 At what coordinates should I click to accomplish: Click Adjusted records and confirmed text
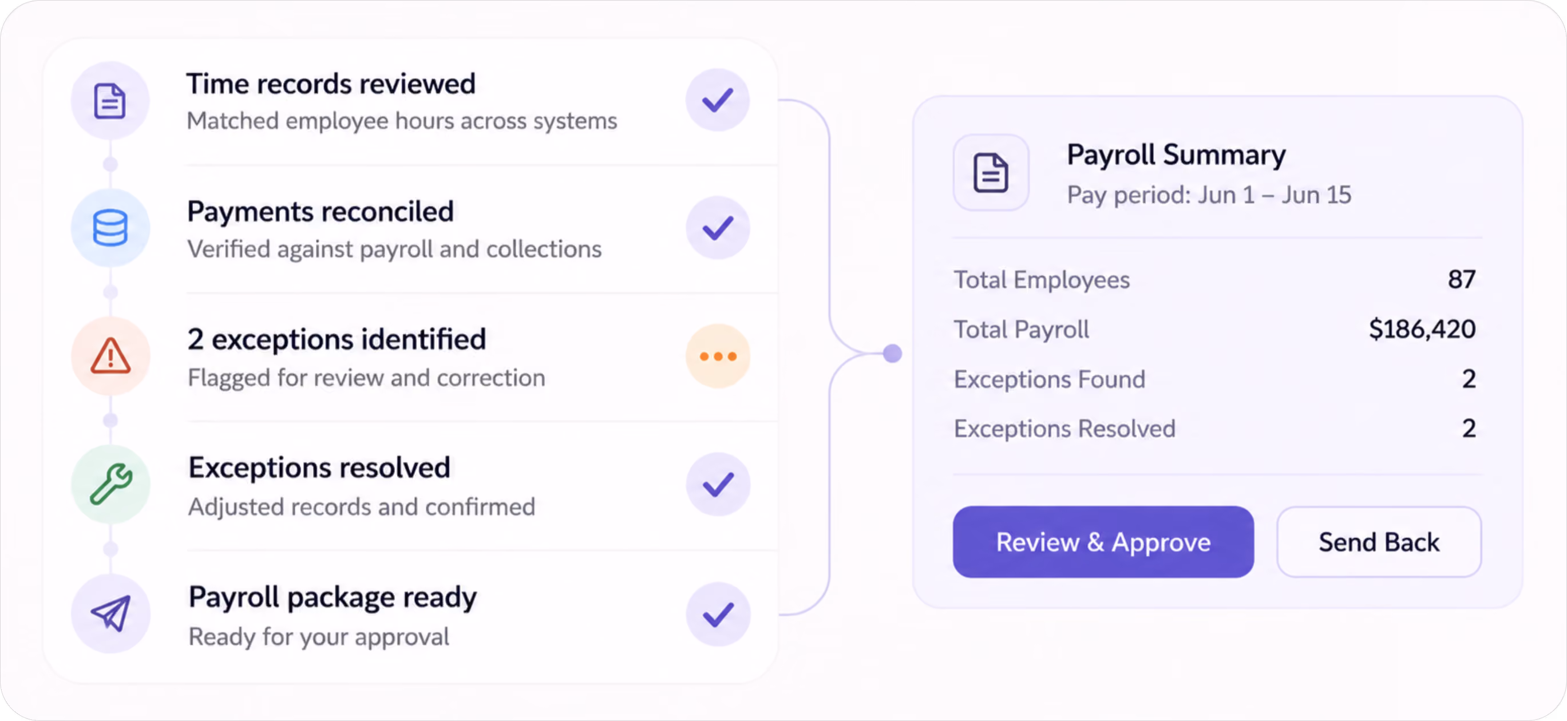click(362, 507)
